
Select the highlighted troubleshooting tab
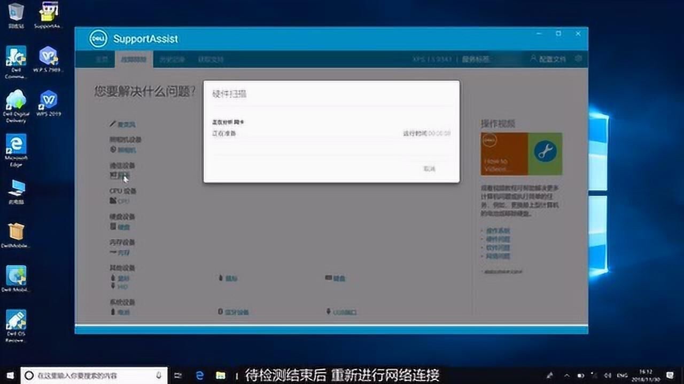point(134,59)
